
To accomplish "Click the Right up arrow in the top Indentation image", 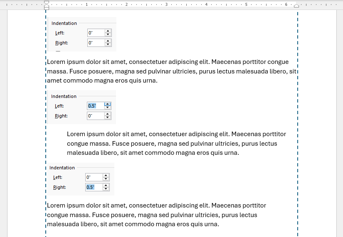I will coord(108,41).
